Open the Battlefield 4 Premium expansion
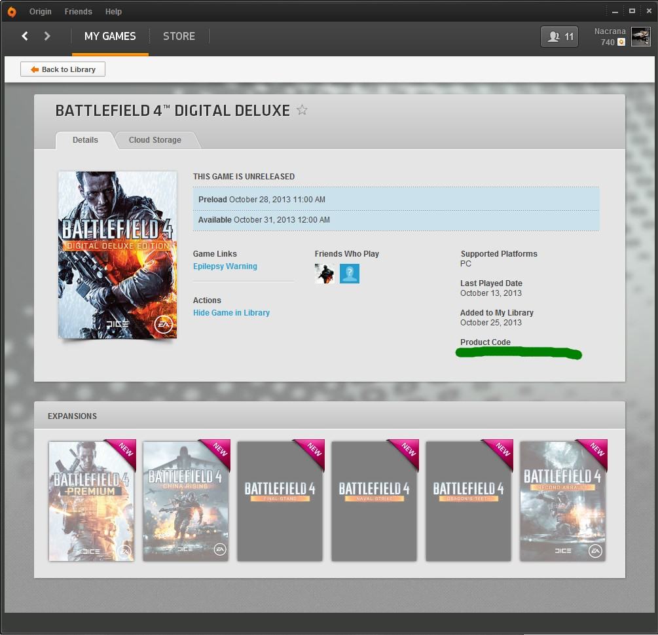This screenshot has width=658, height=635. point(91,501)
